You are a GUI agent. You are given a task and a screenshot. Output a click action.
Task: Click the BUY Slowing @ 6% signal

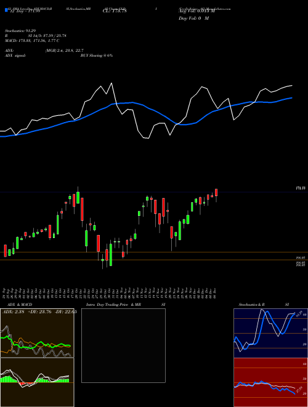(97, 55)
